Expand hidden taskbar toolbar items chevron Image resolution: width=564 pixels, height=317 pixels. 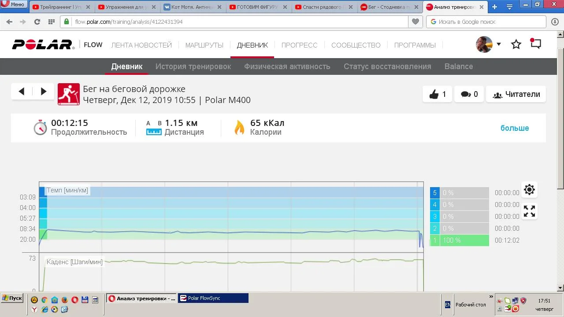[491, 297]
